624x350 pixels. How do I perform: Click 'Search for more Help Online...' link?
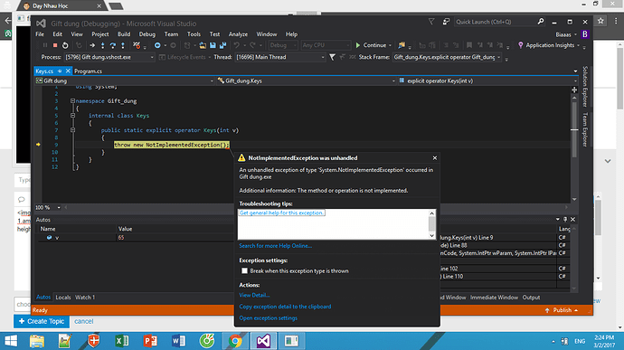tap(276, 246)
